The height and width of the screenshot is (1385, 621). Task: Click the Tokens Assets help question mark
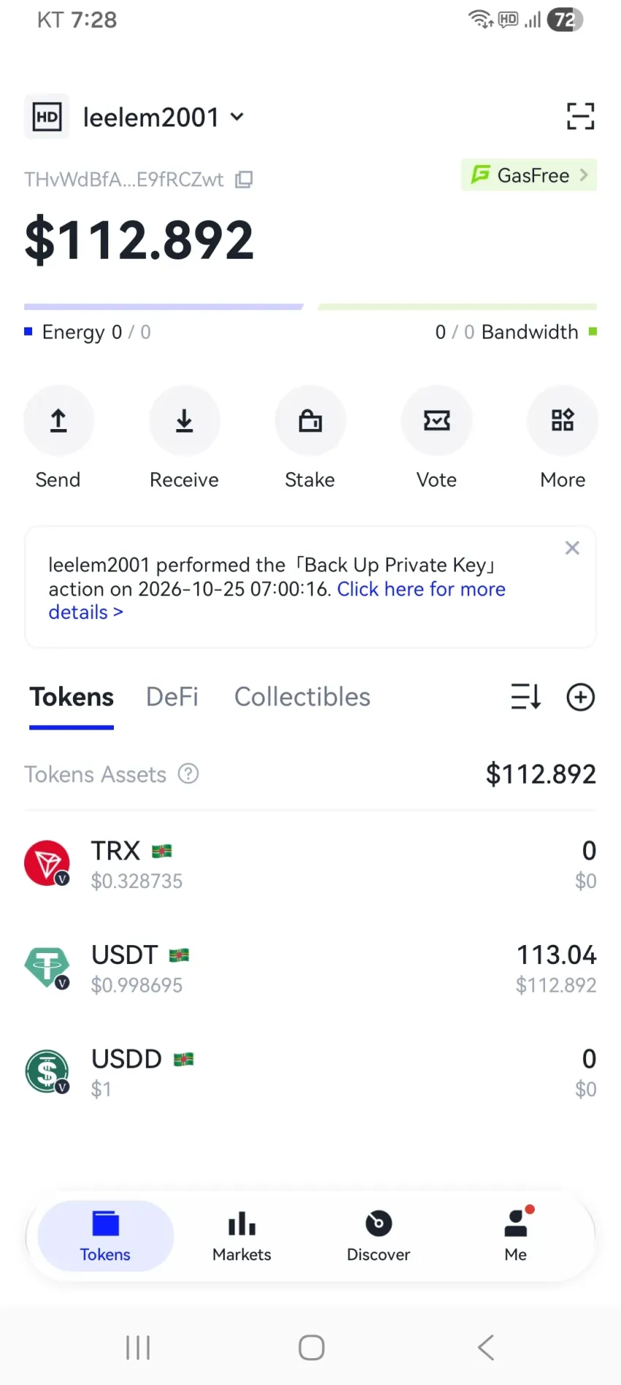coord(188,773)
